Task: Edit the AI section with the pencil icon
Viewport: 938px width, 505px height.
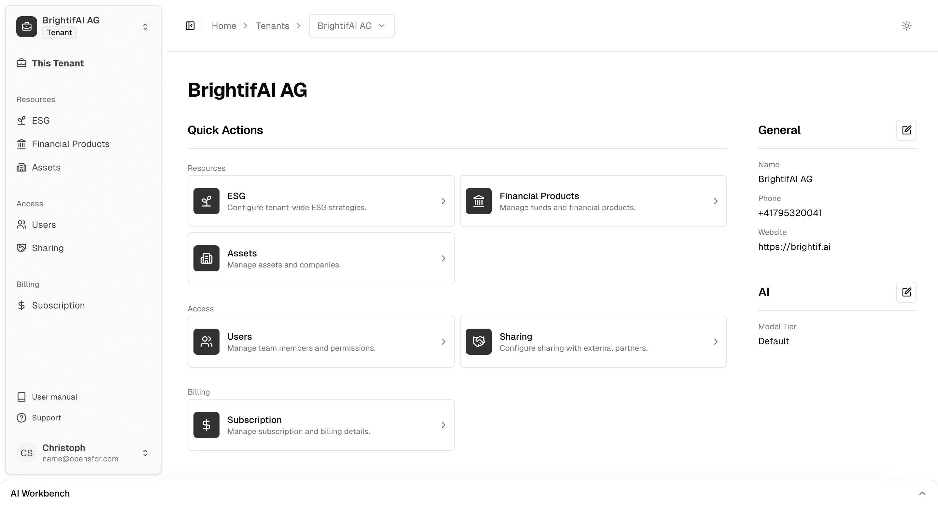Action: pos(907,292)
